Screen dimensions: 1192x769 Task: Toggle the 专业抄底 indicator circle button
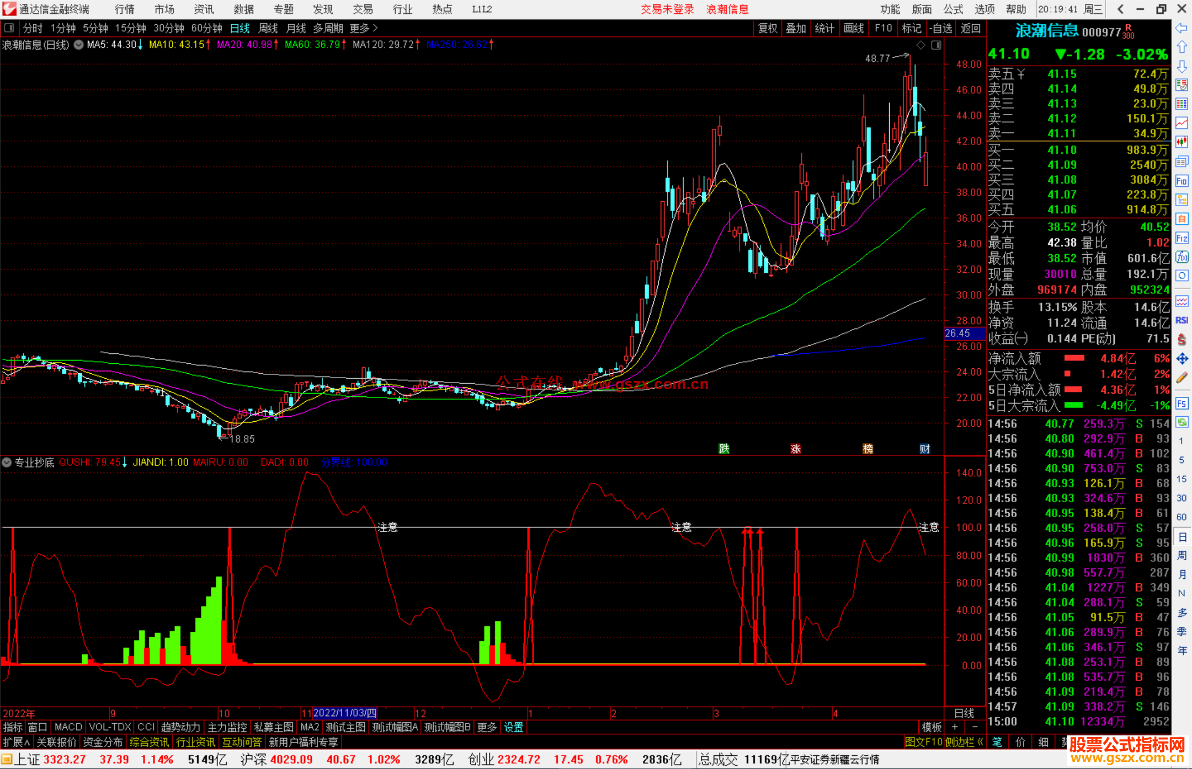coord(7,463)
